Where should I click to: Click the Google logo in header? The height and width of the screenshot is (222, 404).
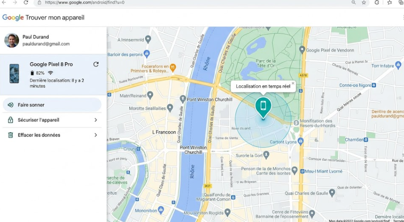(13, 17)
